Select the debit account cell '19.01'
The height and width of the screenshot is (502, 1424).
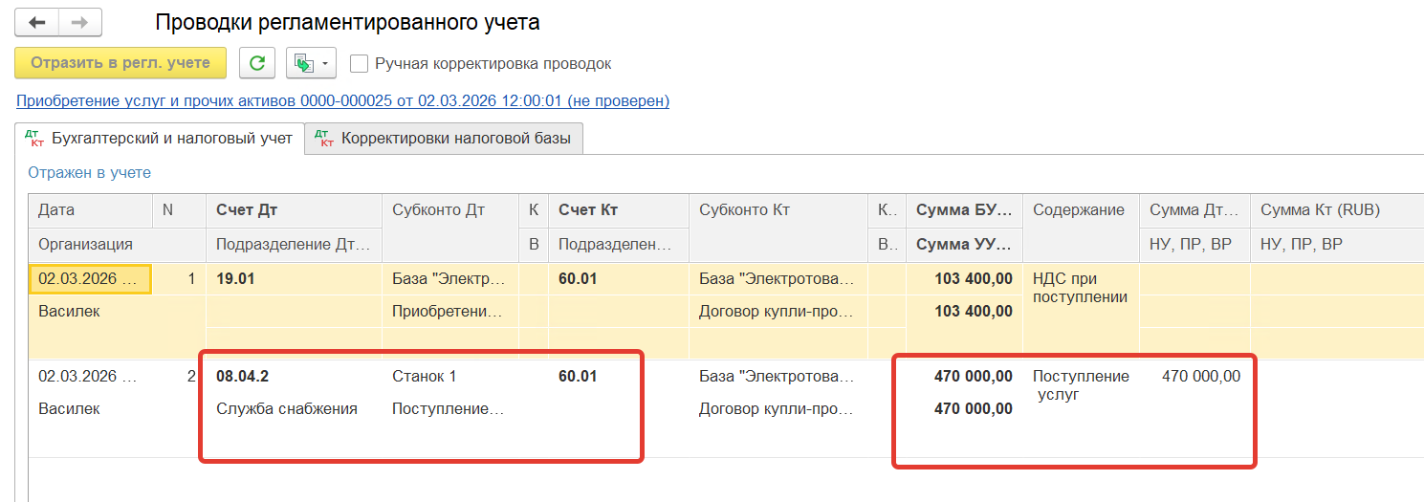(294, 279)
